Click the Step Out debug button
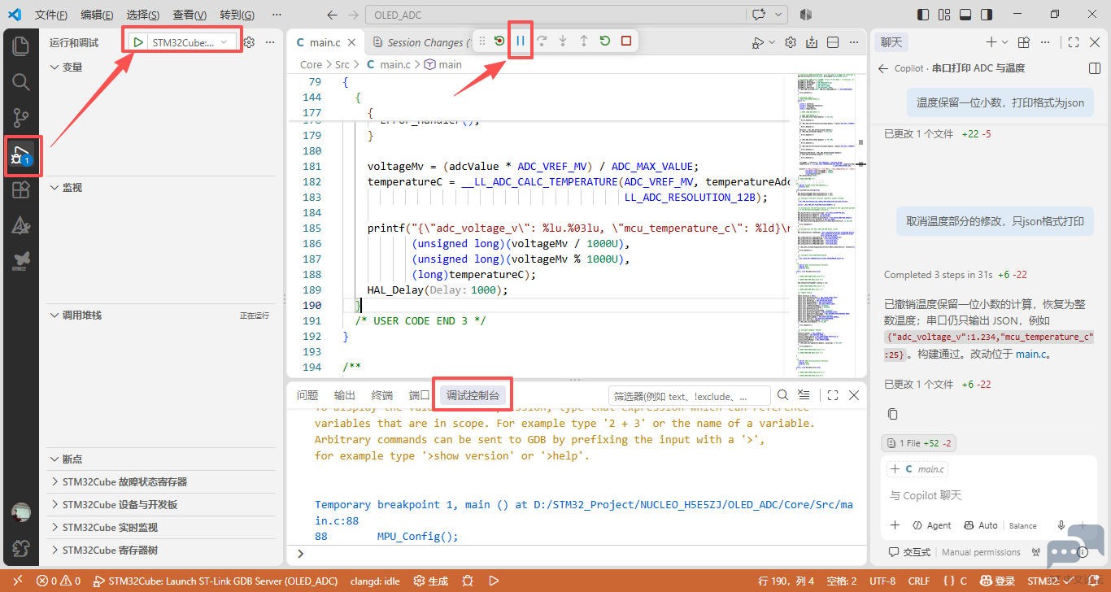The width and height of the screenshot is (1111, 592). (584, 41)
